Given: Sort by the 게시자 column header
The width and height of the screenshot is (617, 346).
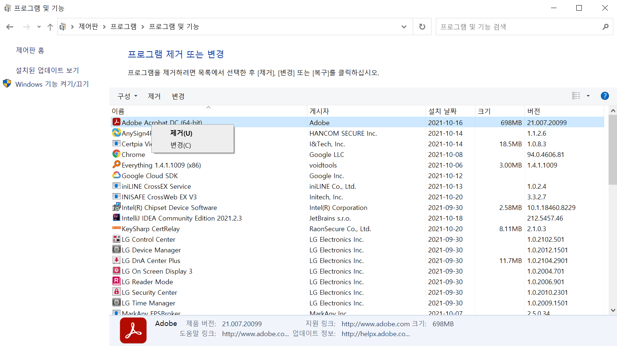Looking at the screenshot, I should (366, 111).
